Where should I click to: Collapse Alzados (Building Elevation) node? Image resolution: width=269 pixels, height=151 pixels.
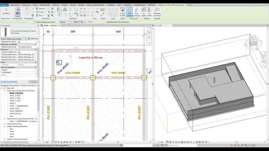(x=5, y=126)
